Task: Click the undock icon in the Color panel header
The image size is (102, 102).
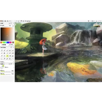Action: coord(11,23)
